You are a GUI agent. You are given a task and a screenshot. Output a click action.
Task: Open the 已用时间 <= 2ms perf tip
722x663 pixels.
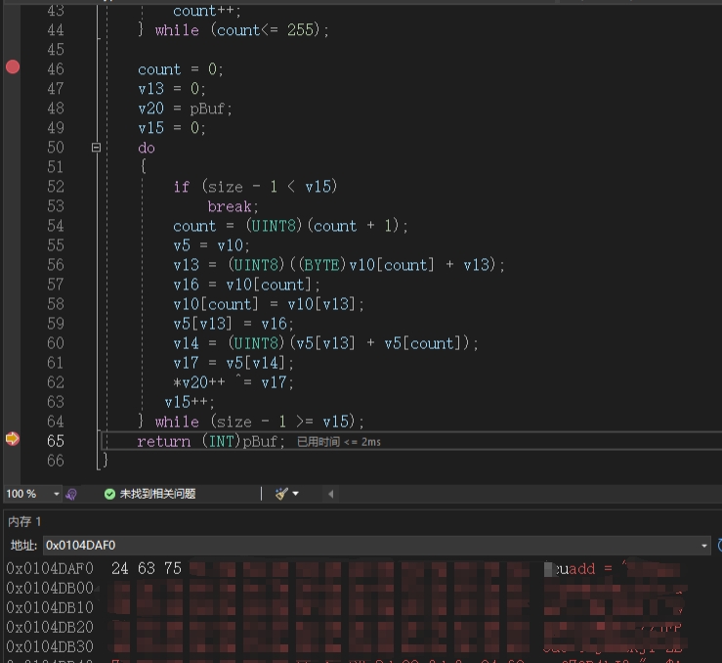pos(339,442)
